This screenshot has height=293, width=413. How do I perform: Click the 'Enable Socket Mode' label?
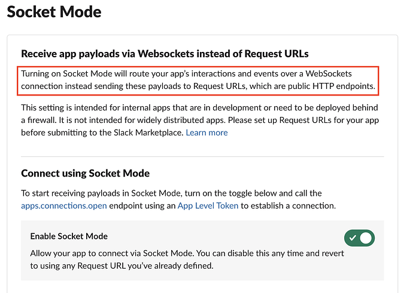69,236
